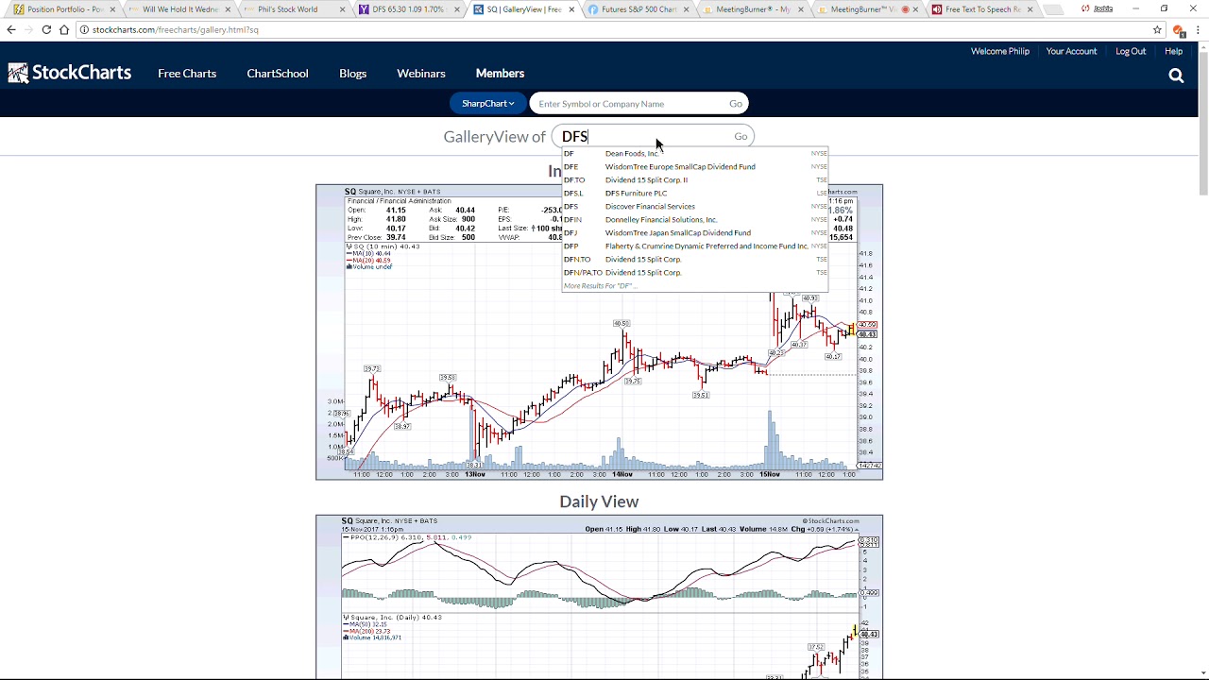The image size is (1209, 680).
Task: Close the Free Text To Speech tab
Action: click(1030, 9)
